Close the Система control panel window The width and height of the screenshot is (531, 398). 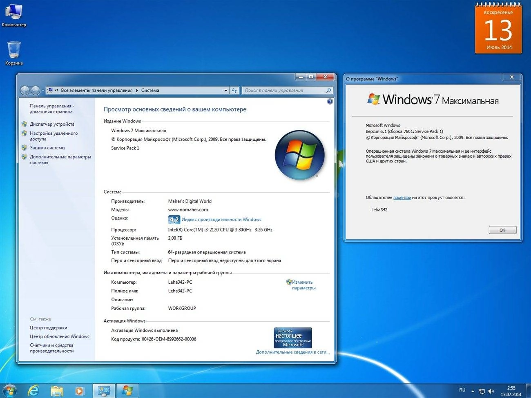click(326, 77)
